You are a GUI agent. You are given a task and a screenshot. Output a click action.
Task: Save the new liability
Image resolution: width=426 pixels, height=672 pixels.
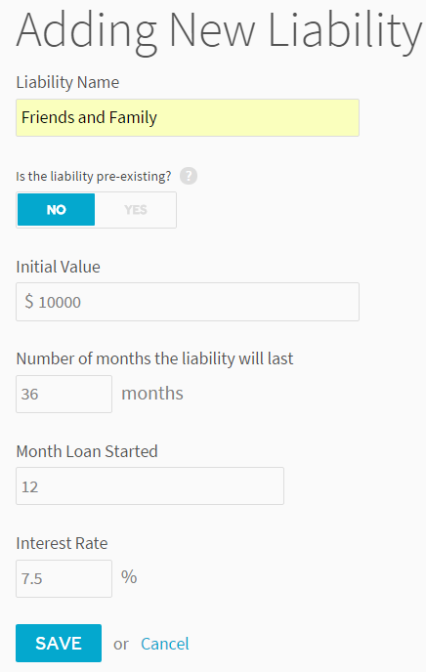(59, 644)
